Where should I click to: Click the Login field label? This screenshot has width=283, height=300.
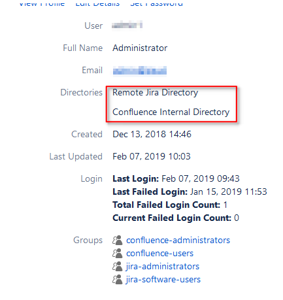point(92,179)
